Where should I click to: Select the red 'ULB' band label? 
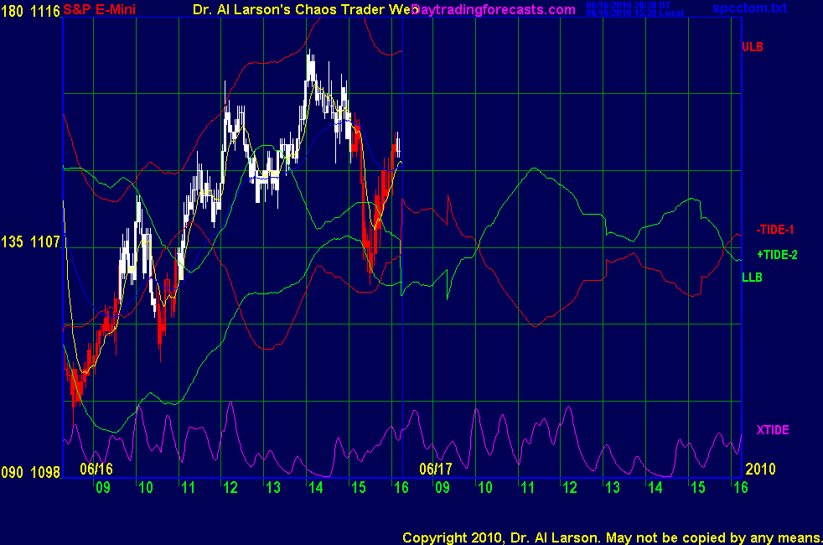pyautogui.click(x=752, y=47)
